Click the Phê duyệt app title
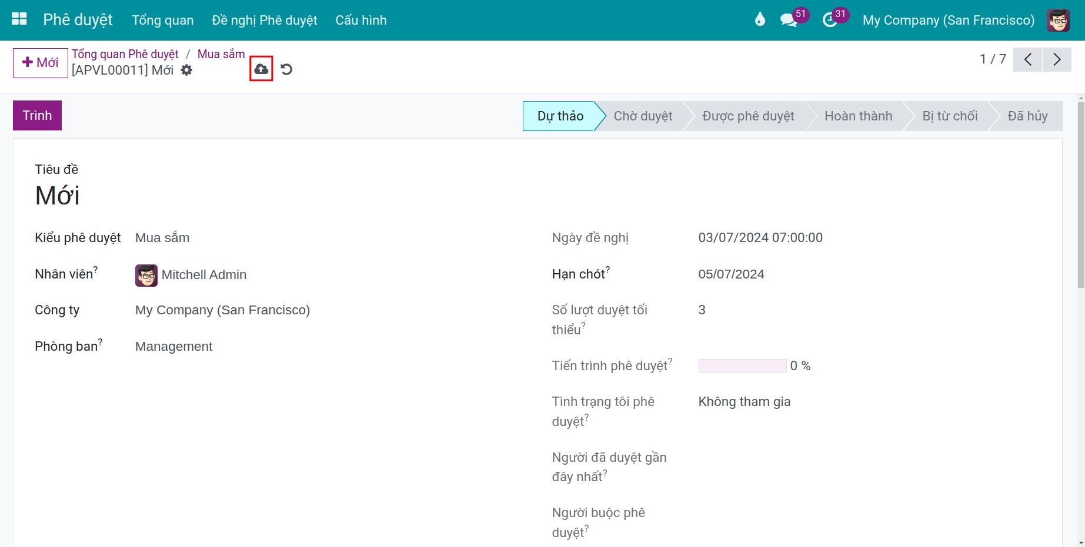This screenshot has height=547, width=1085. click(x=78, y=20)
